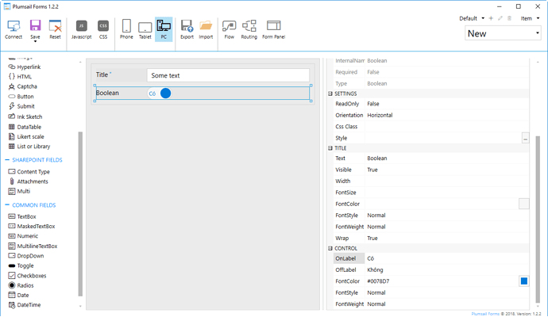Select Captcha control in toolbox
This screenshot has height=317, width=548.
pyautogui.click(x=23, y=86)
